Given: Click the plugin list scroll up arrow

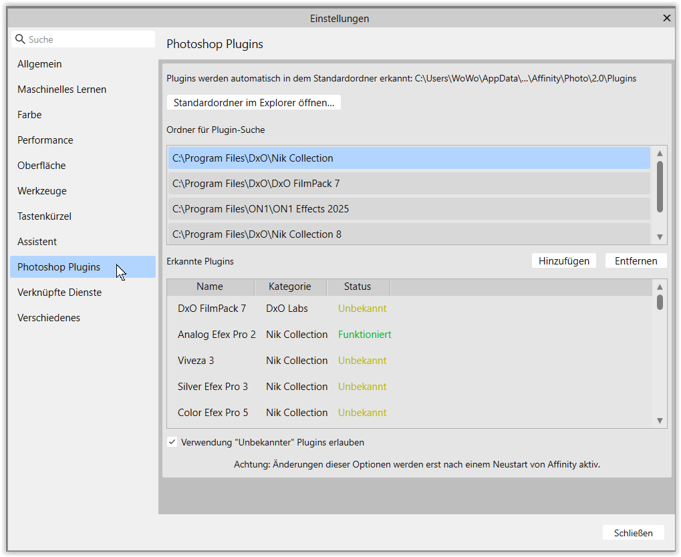Looking at the screenshot, I should [x=660, y=287].
